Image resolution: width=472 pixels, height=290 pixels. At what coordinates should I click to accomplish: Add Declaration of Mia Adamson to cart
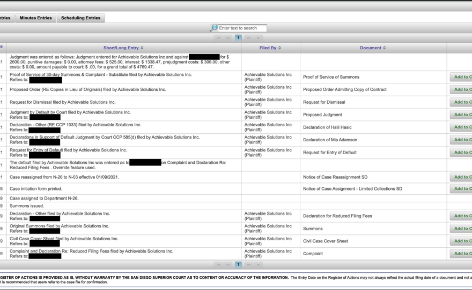coord(461,140)
